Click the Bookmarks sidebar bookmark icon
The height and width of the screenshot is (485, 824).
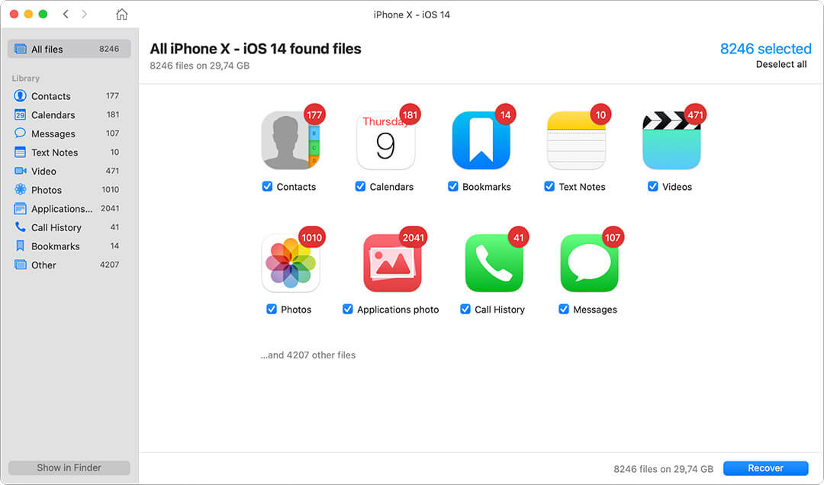[20, 246]
